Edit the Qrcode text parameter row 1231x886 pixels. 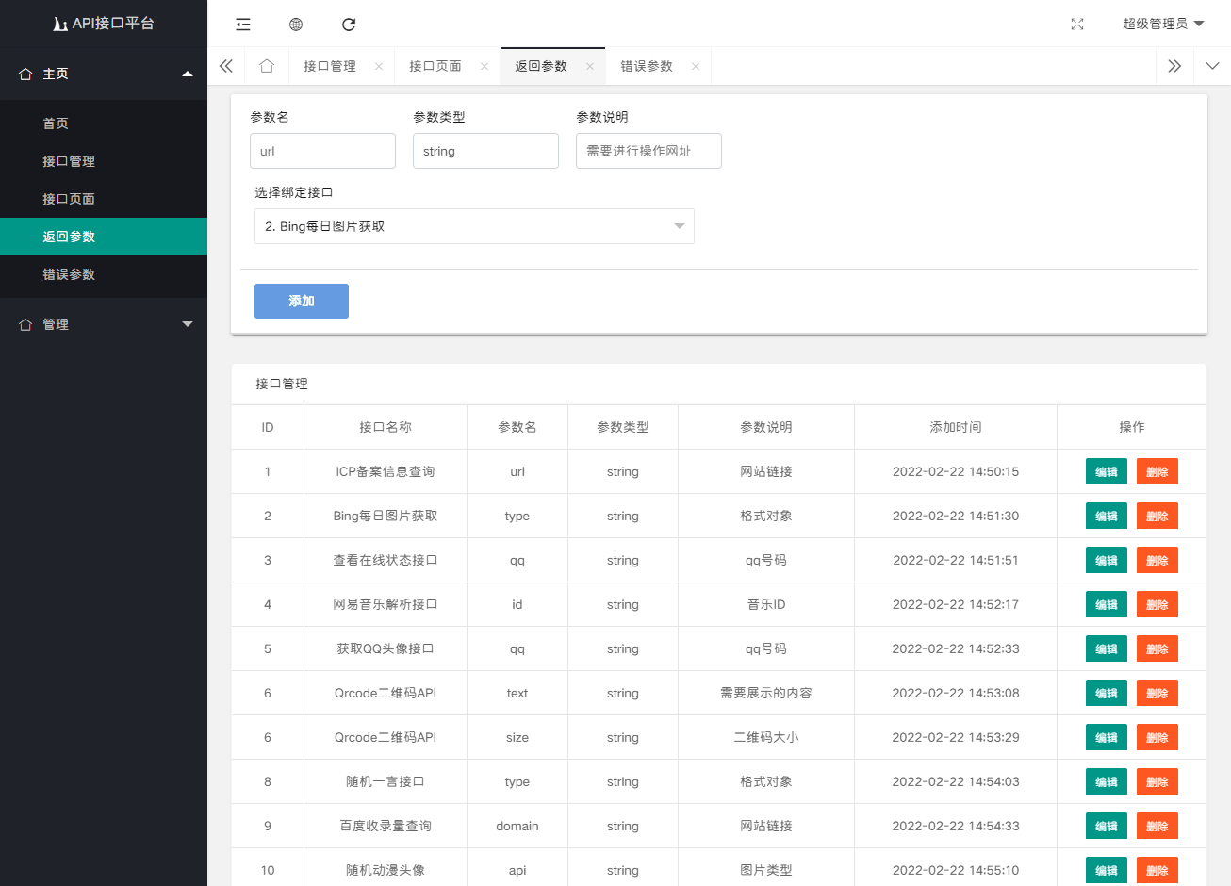[1107, 694]
